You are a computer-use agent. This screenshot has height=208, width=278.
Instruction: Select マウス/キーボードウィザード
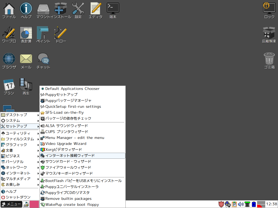tap(83, 174)
